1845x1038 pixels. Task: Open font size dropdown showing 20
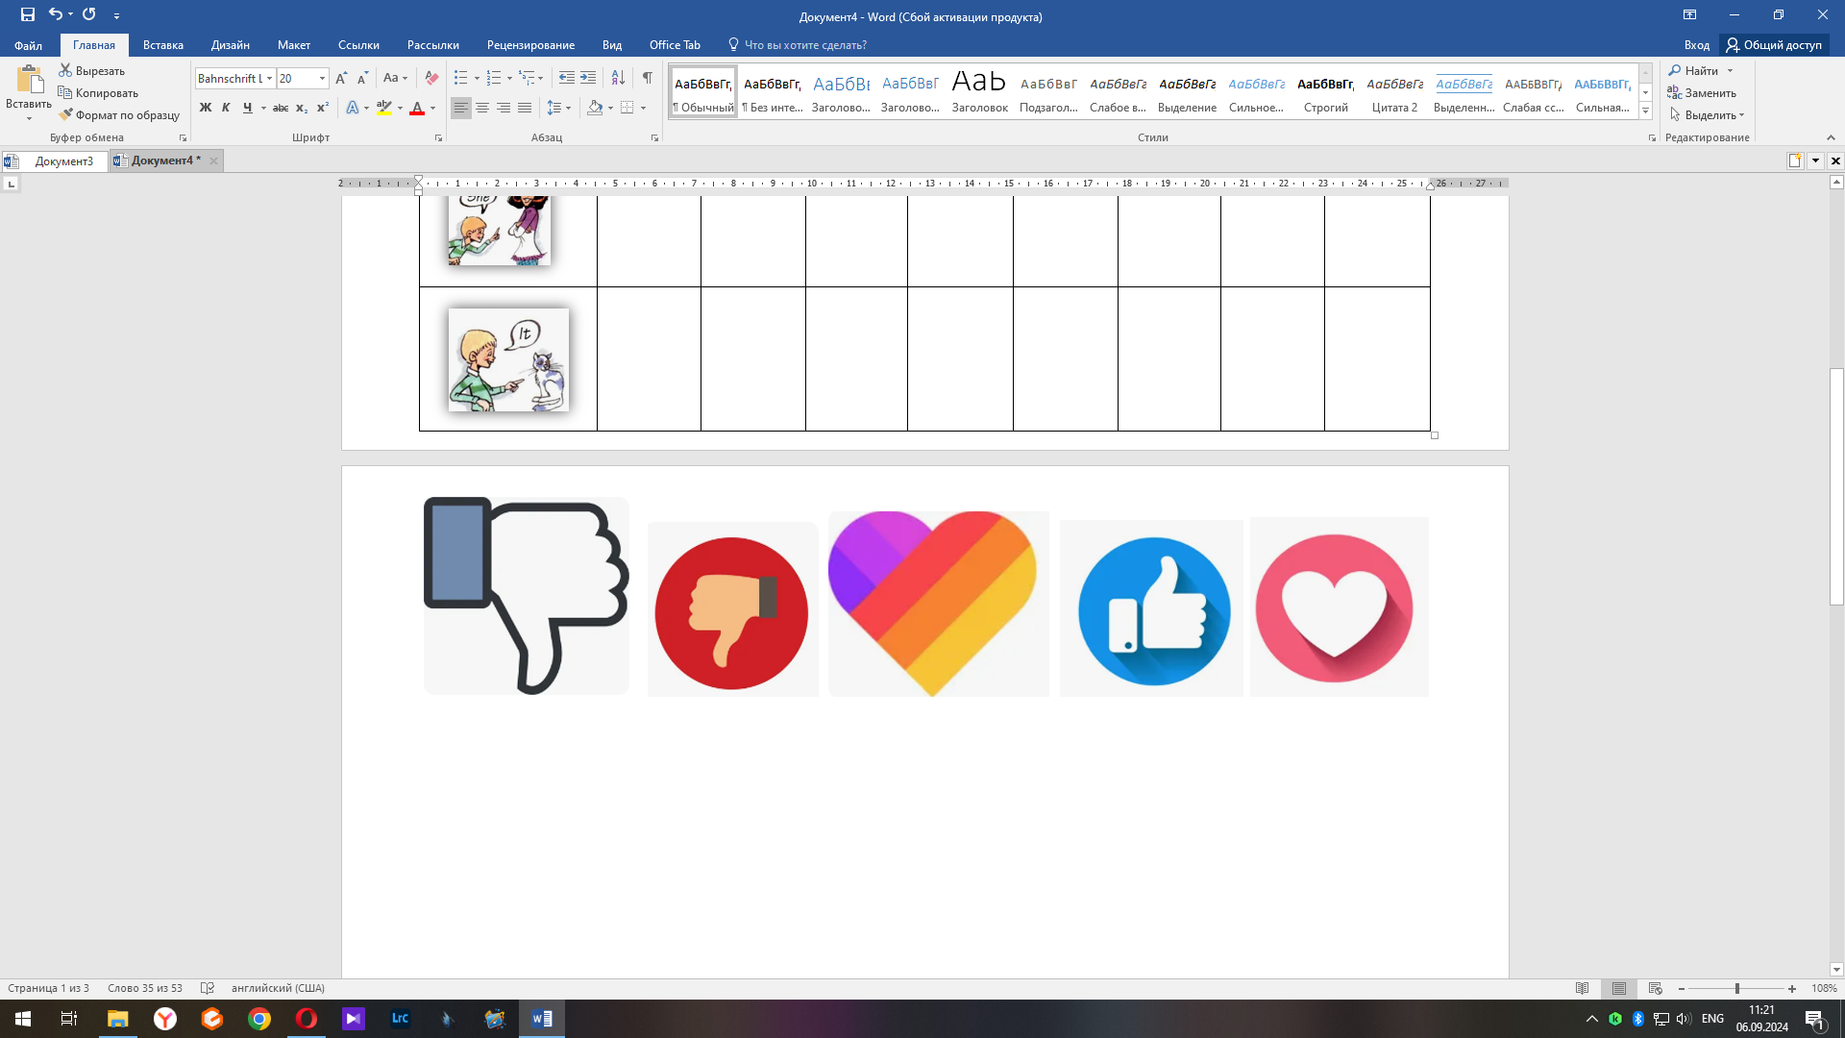(322, 79)
